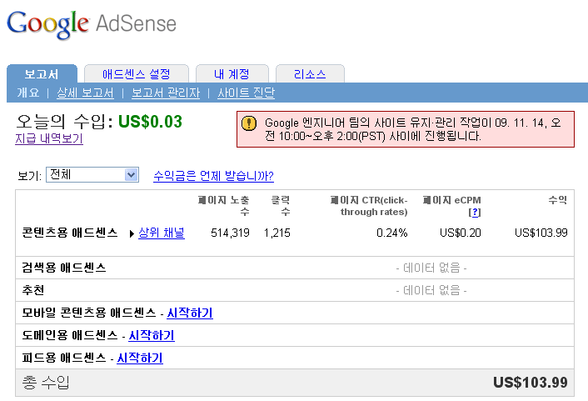Click the clicks value 1,215
588x401 pixels.
pos(277,233)
